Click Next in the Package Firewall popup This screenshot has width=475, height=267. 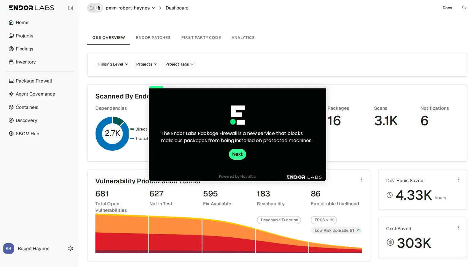pos(237,154)
